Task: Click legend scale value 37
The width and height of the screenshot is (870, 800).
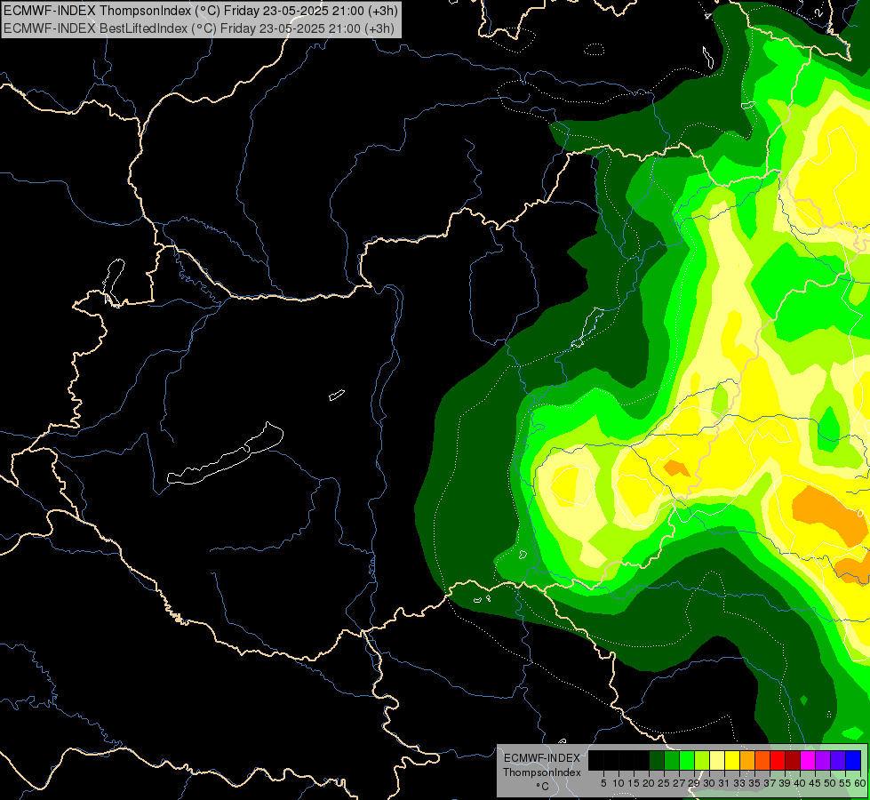Action: pos(770,783)
